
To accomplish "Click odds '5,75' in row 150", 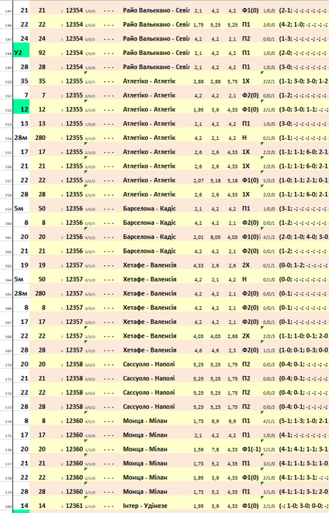I will pos(232,81).
